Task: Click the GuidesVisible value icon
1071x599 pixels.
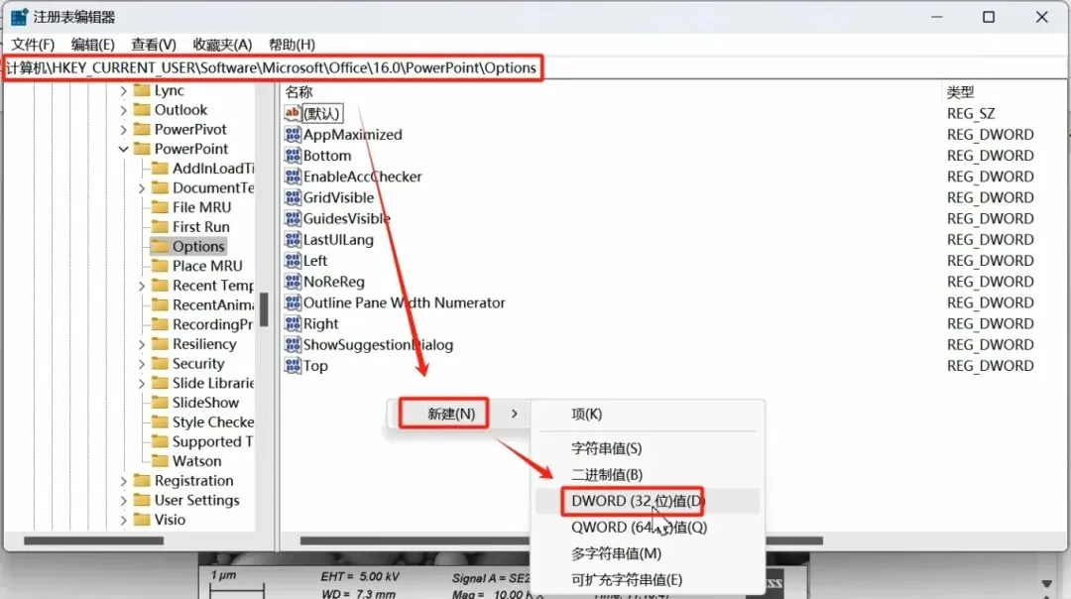Action: pyautogui.click(x=293, y=218)
